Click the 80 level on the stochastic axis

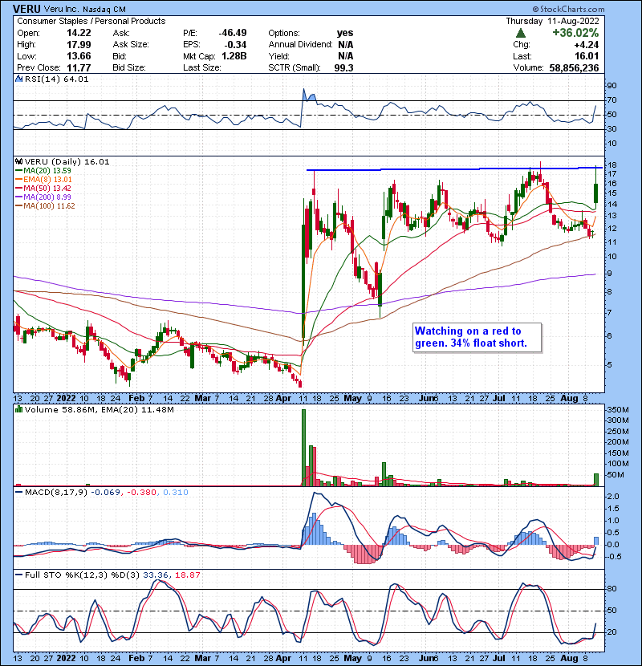(612, 589)
